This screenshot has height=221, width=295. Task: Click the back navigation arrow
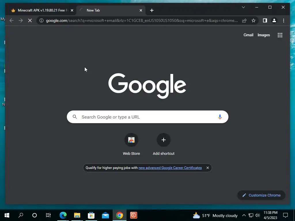[12, 20]
